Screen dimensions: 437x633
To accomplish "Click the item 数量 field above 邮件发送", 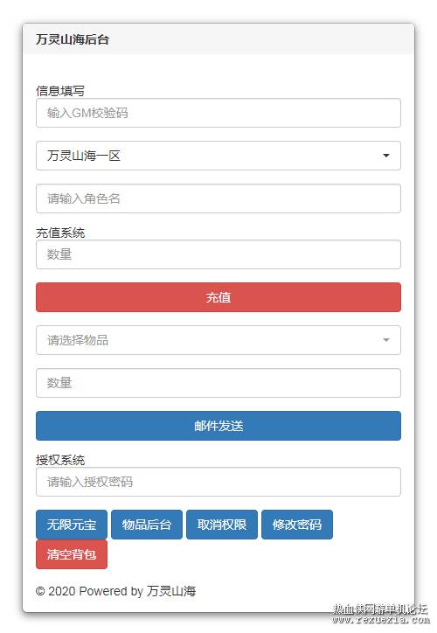I will coord(218,383).
